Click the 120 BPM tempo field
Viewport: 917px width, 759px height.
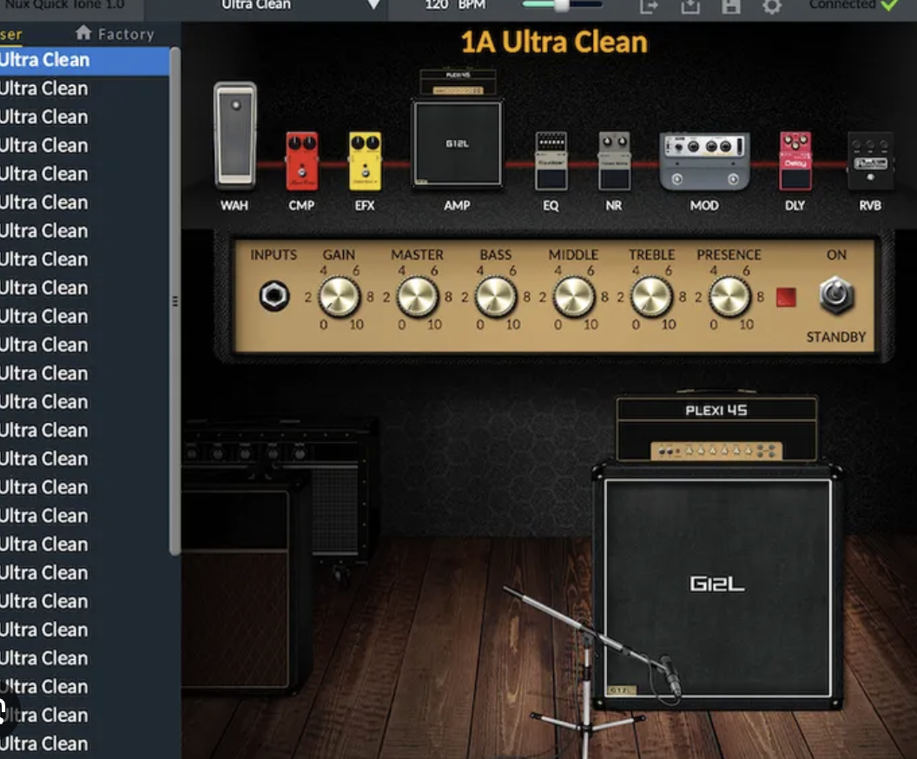coord(455,4)
